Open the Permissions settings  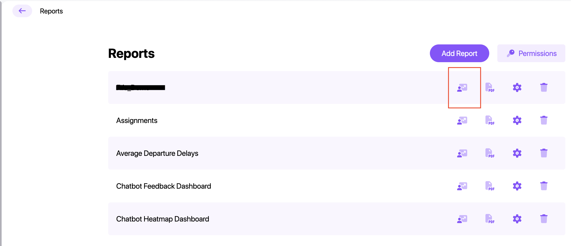(x=531, y=53)
